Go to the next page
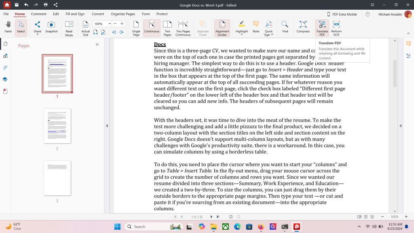The width and height of the screenshot is (414, 233). (x=211, y=217)
